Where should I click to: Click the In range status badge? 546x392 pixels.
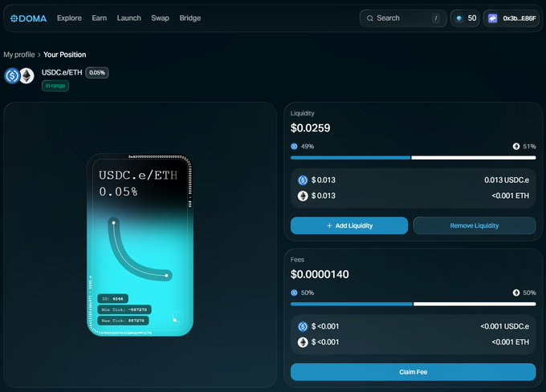[x=55, y=86]
